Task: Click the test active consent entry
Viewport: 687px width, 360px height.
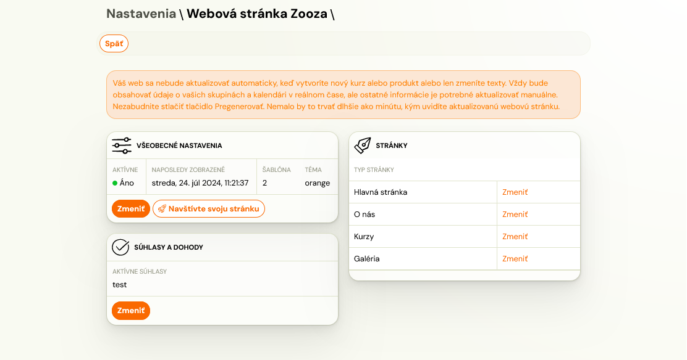Action: pyautogui.click(x=120, y=285)
